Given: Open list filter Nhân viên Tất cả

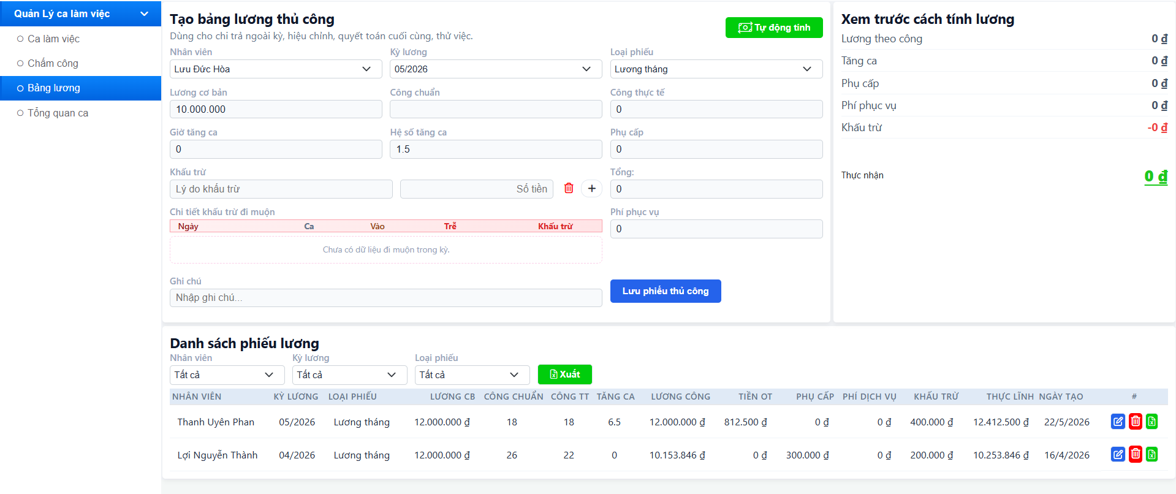Looking at the screenshot, I should [x=227, y=375].
